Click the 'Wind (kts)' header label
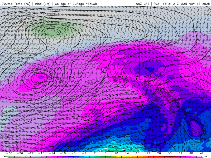Screen dimensions: 211x158 point(42,4)
